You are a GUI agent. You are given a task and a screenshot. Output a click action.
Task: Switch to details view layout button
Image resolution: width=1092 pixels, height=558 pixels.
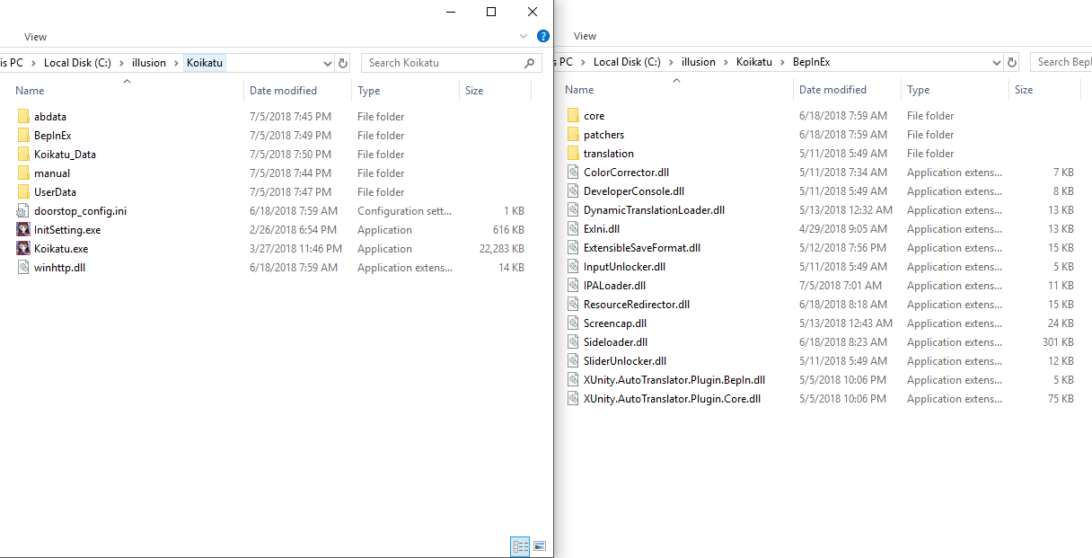[x=520, y=545]
